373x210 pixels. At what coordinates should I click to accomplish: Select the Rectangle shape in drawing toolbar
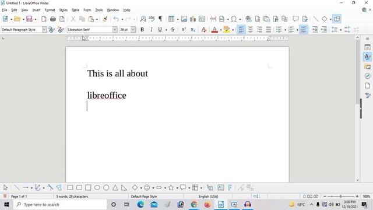[70, 188]
